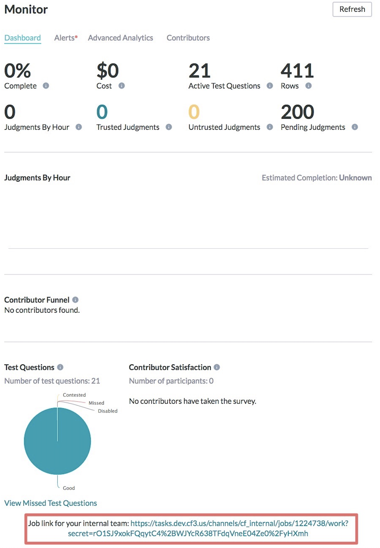Screen dimensions: 380x548
Task: Open the Active Test Questions info tooltip
Action: (269, 86)
